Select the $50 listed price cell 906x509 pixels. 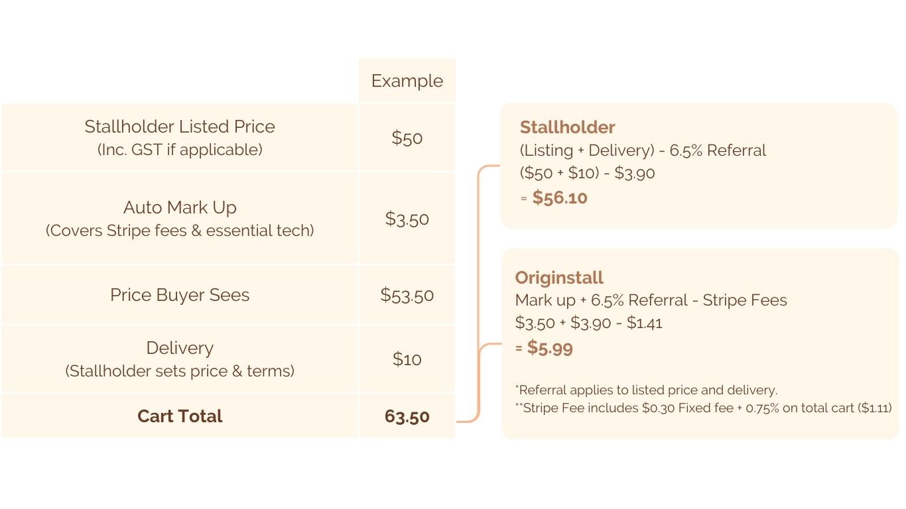click(407, 138)
